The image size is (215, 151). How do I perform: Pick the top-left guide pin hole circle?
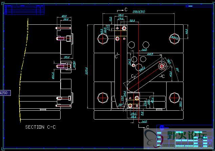coord(103,39)
